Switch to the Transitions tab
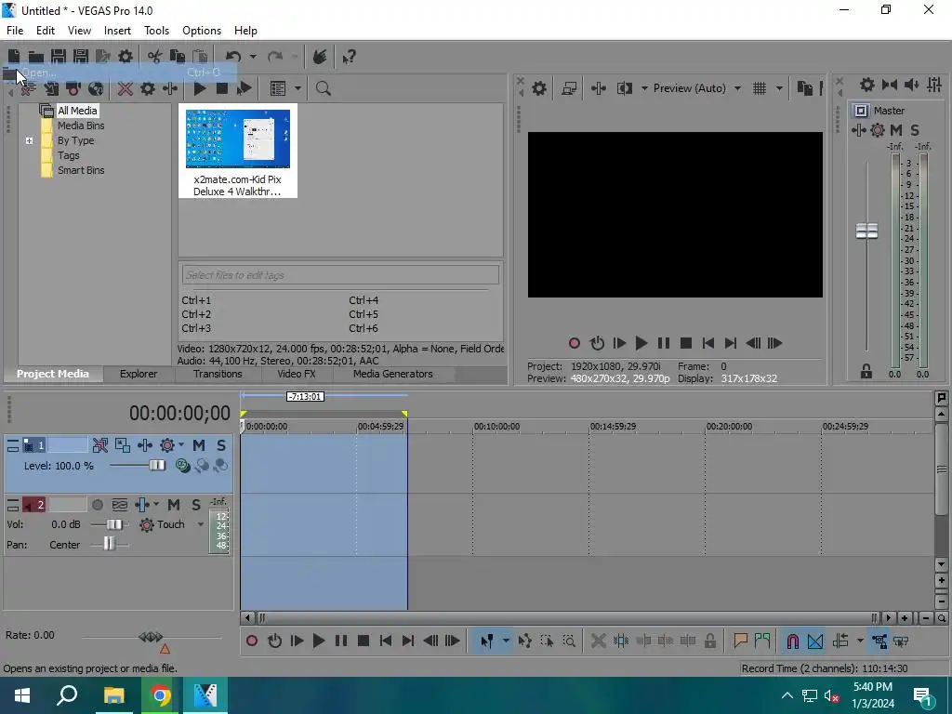This screenshot has height=714, width=952. (218, 374)
